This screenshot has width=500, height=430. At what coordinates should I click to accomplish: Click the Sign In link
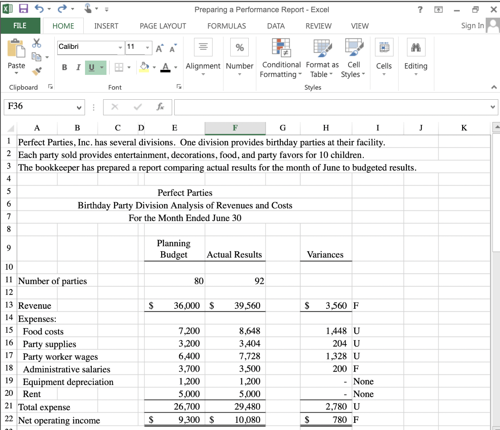(x=472, y=26)
